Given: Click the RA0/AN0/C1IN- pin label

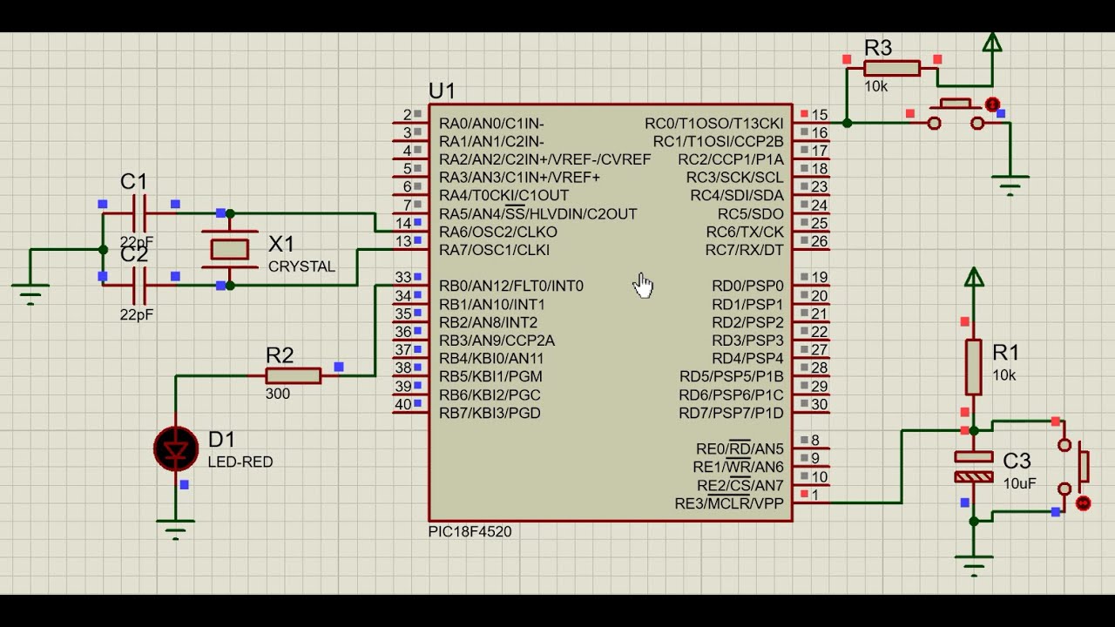Looking at the screenshot, I should (491, 124).
